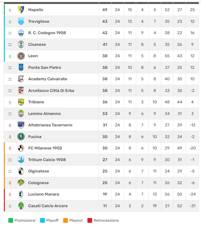This screenshot has width=201, height=225.
Task: Click the equals sign beside Cisanese
Action: (x=10, y=44)
